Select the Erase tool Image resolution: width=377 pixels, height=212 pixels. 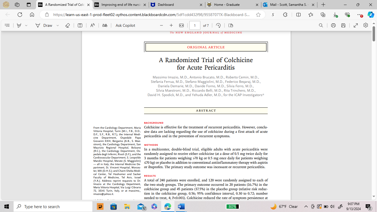click(68, 25)
